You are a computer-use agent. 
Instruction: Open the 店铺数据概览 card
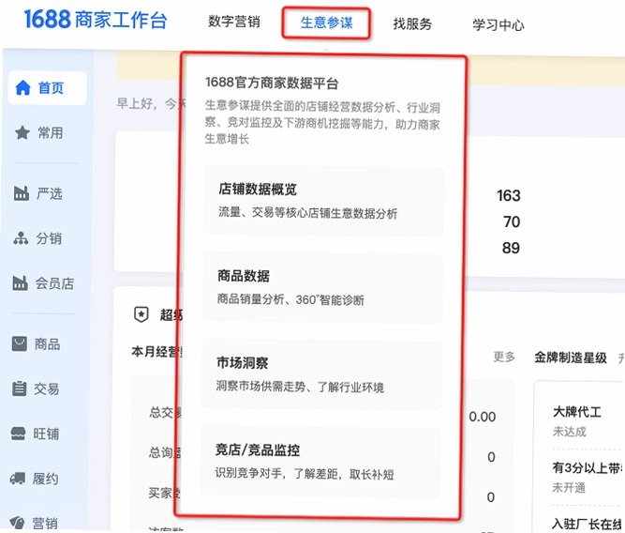(324, 201)
